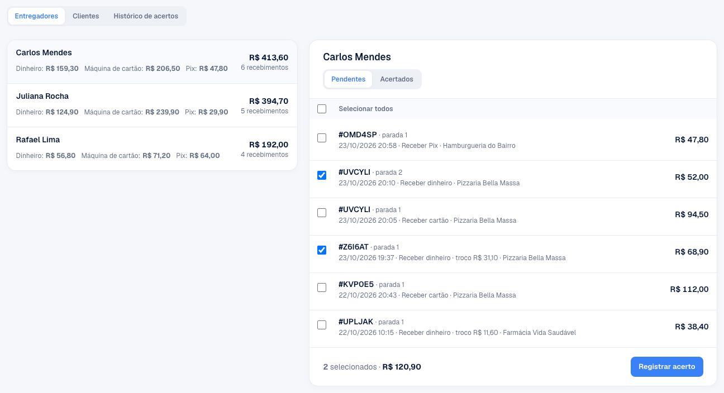Click Rafael Lima total R$ 192,00
The height and width of the screenshot is (393, 724).
point(269,145)
